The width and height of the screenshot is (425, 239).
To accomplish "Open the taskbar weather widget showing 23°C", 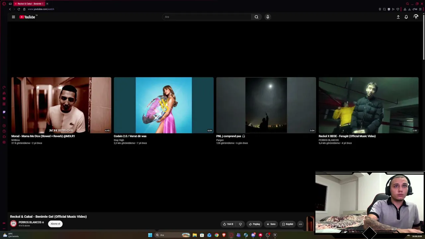I will click(11, 235).
